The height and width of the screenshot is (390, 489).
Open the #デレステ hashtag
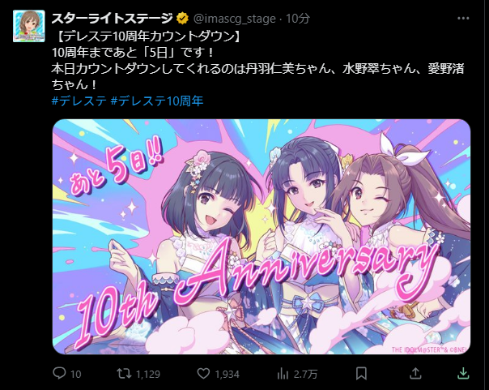(79, 101)
